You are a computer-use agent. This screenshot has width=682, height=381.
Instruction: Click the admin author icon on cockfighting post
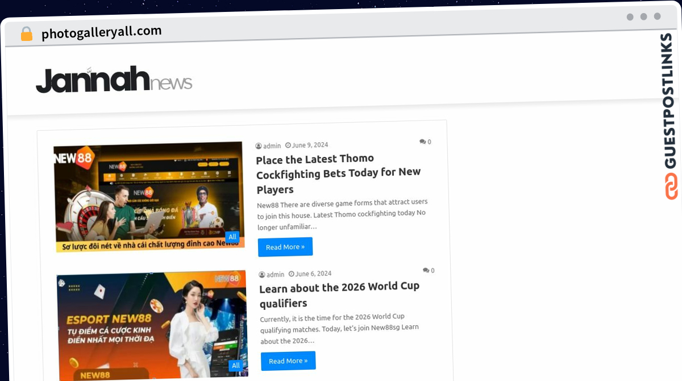click(259, 146)
